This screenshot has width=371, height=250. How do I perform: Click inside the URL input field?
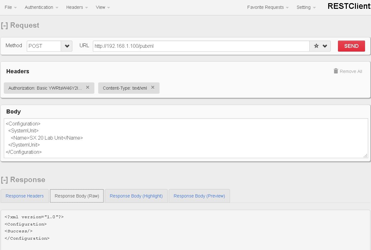click(201, 46)
